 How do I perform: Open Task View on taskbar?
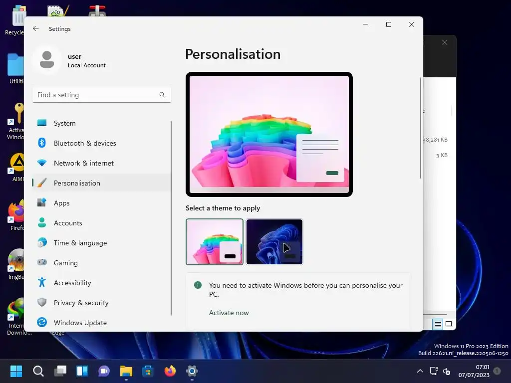[60, 371]
